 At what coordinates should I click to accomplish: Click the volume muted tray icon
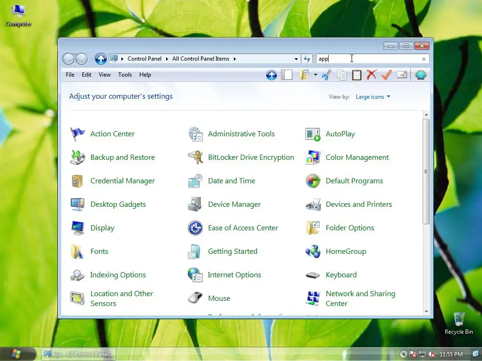pos(432,354)
